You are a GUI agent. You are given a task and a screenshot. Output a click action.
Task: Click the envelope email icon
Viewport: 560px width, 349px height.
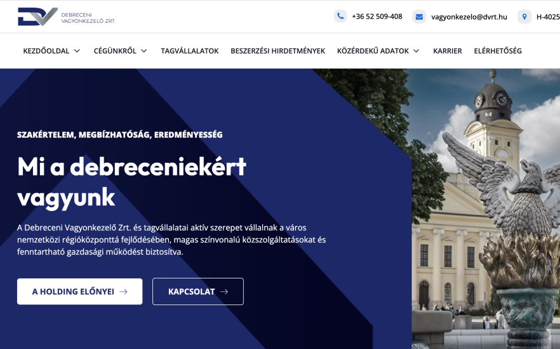419,17
